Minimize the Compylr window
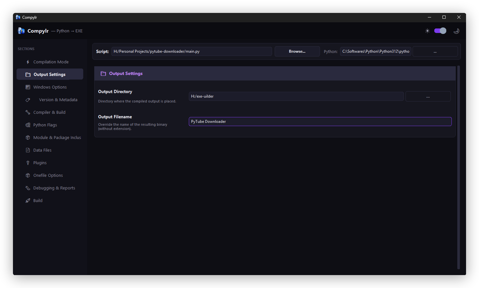This screenshot has height=288, width=479. [429, 17]
